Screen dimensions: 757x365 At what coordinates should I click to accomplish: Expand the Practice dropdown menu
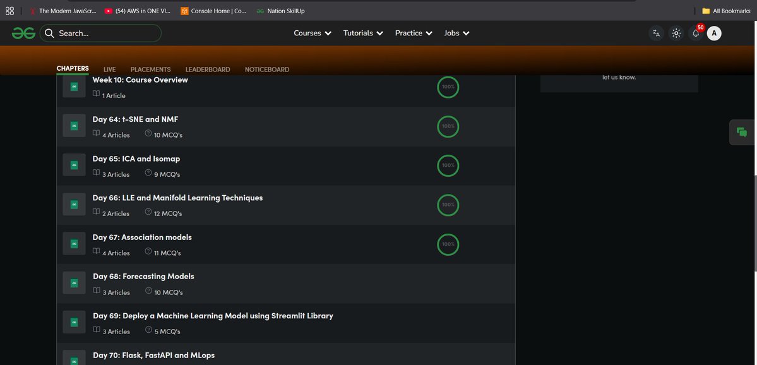[x=414, y=33]
